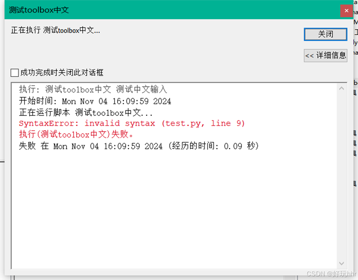The width and height of the screenshot is (358, 280).
Task: Click the scrollbar track of the message log
Action: [342, 178]
